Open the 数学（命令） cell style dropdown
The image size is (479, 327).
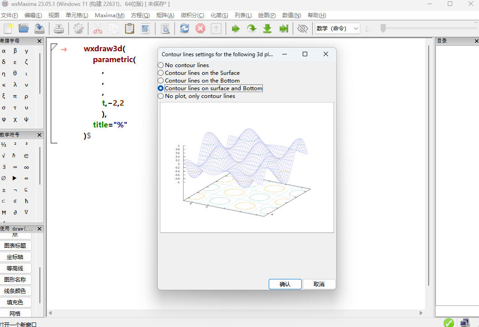338,29
